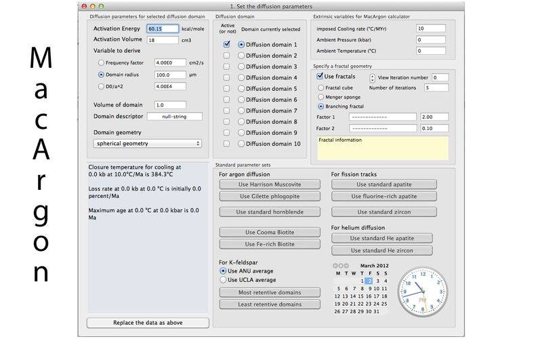Toggle the Use fractals checkbox

click(x=320, y=77)
